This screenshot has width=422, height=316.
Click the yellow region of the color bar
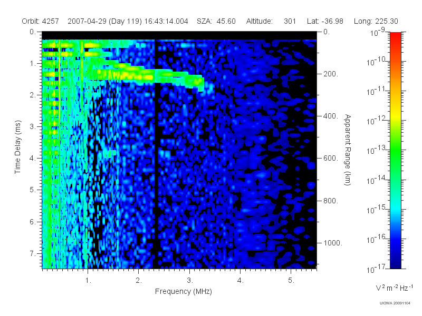(395, 114)
